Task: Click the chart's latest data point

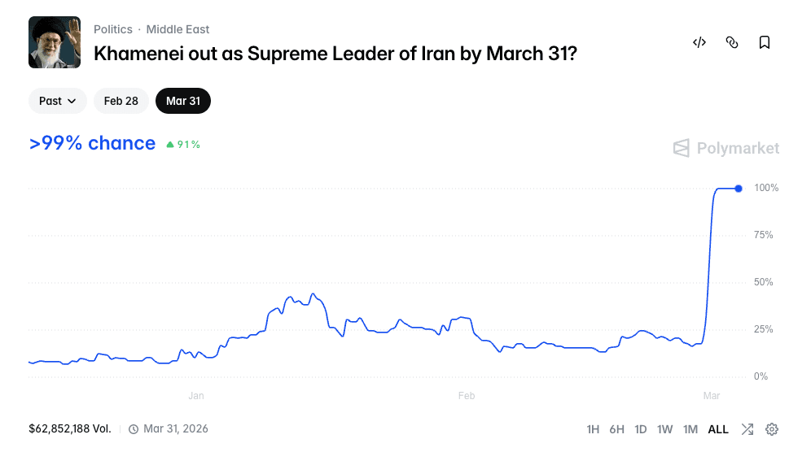Action: (738, 189)
